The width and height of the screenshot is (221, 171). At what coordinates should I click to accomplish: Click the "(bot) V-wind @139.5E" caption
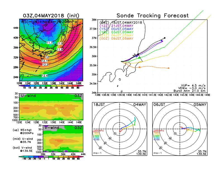(x=23, y=149)
